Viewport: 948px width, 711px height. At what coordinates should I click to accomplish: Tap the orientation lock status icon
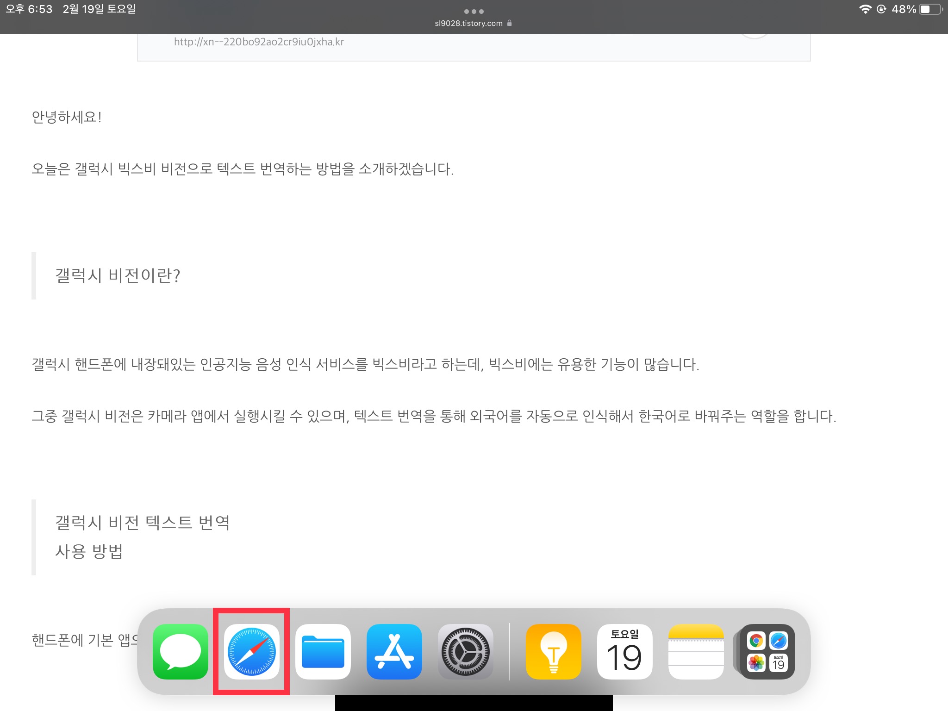coord(881,9)
